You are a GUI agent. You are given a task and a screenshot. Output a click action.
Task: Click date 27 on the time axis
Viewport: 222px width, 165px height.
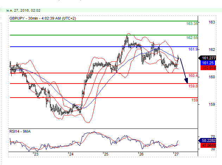coord(176,154)
